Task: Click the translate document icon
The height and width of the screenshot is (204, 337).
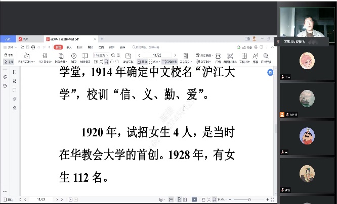Action: pyautogui.click(x=128, y=58)
